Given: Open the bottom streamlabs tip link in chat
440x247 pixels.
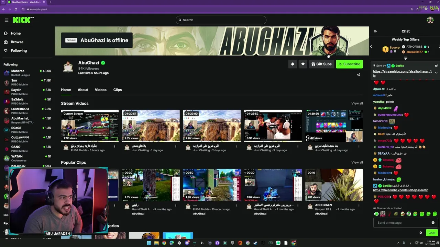Looking at the screenshot, I should tap(400, 190).
